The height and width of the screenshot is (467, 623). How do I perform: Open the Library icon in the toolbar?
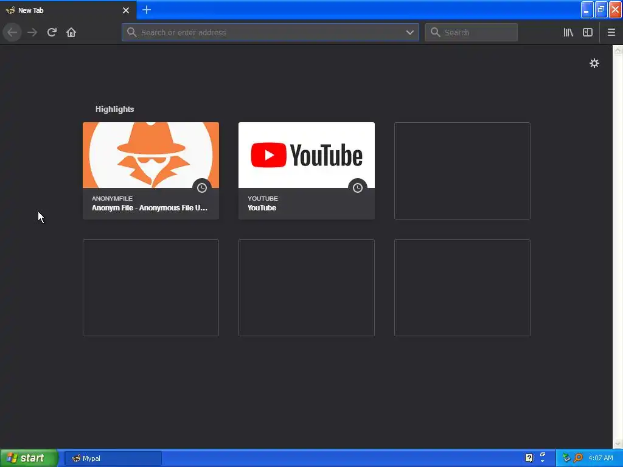coord(568,32)
